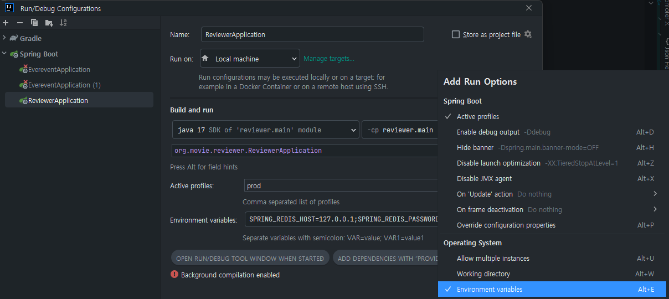The height and width of the screenshot is (299, 669).
Task: Click the Remove Configuration minus icon
Action: coord(20,23)
